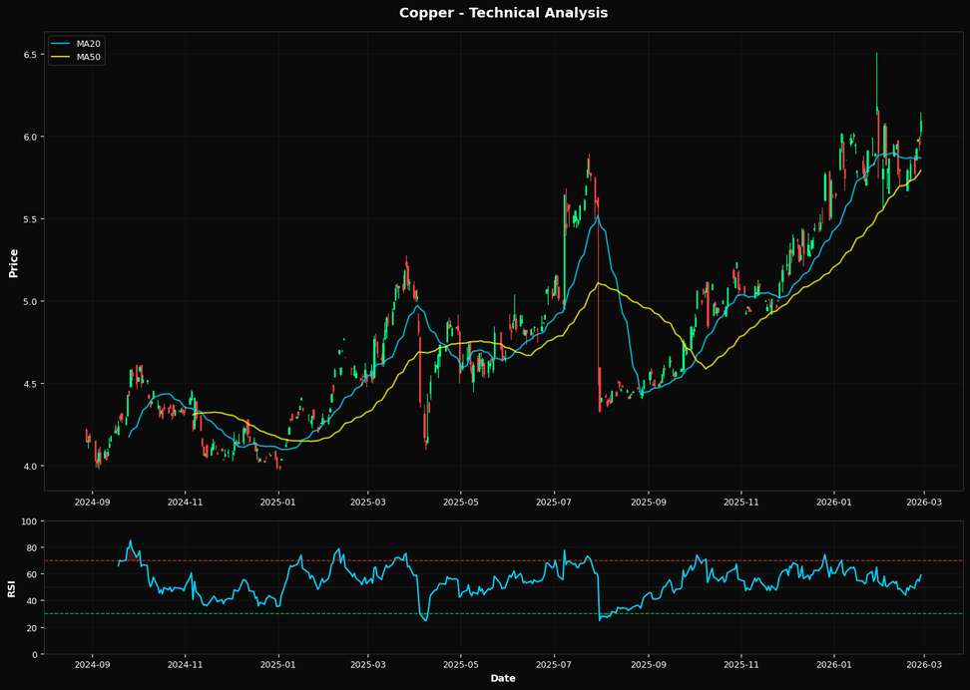
Task: Click 2025-05 date tick under price chart
Action: tap(461, 502)
